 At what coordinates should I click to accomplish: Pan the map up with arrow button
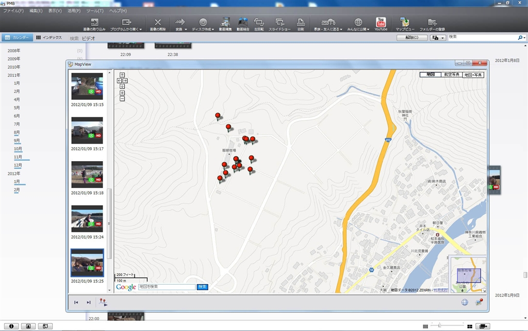pos(122,75)
